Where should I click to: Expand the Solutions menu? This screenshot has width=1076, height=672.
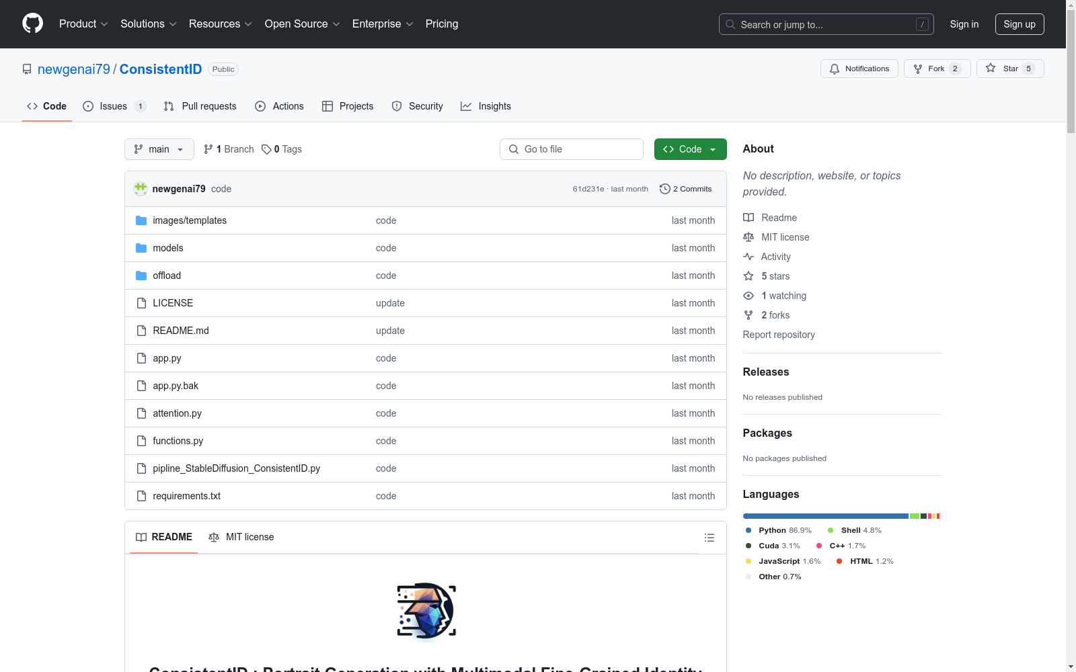click(x=148, y=24)
